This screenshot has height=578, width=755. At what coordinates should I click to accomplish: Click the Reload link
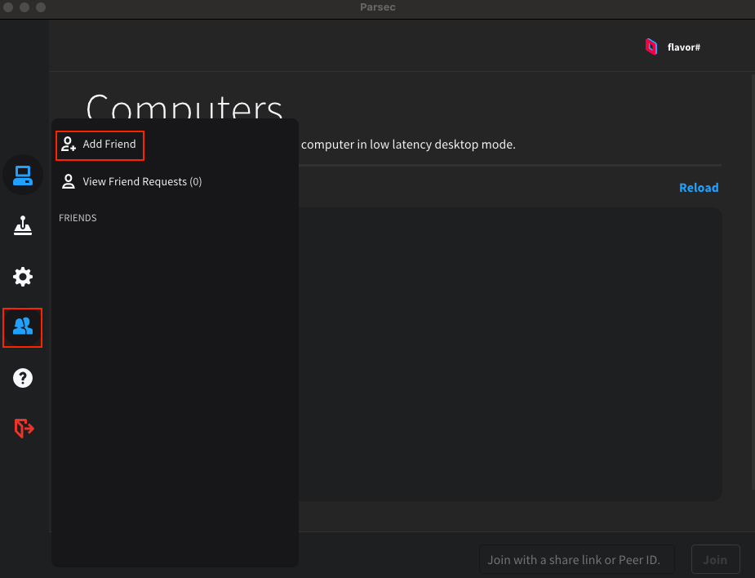(x=699, y=188)
